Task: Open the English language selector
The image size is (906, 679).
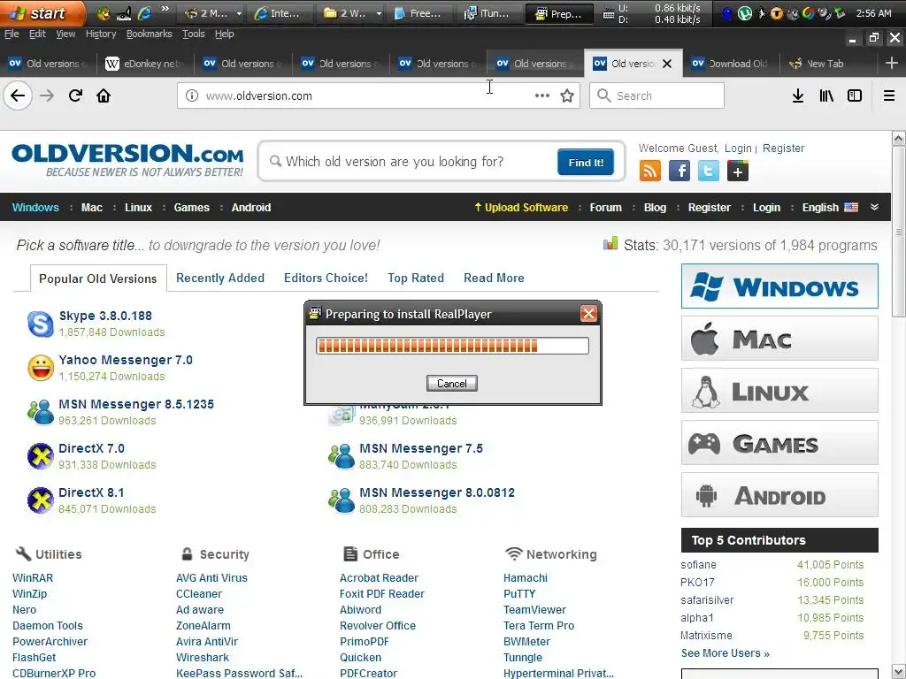Action: pos(830,207)
